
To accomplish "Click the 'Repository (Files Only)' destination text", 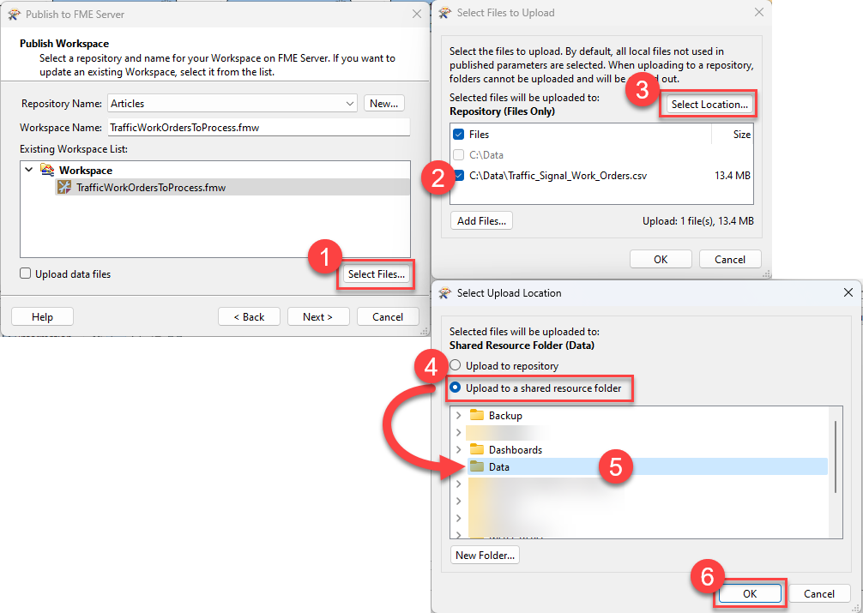I will tap(502, 111).
